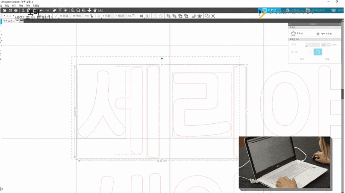Apply Offset with the star icon
The image size is (345, 193).
(x=297, y=33)
